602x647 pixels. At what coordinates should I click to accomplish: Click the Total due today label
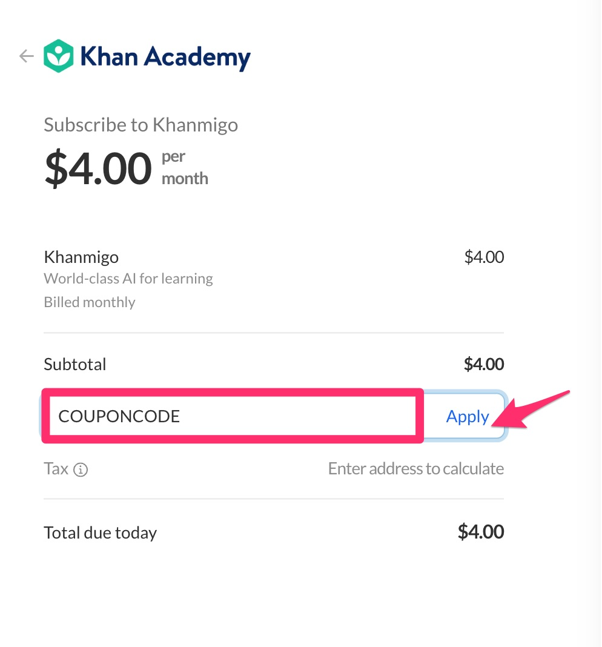[x=101, y=533]
